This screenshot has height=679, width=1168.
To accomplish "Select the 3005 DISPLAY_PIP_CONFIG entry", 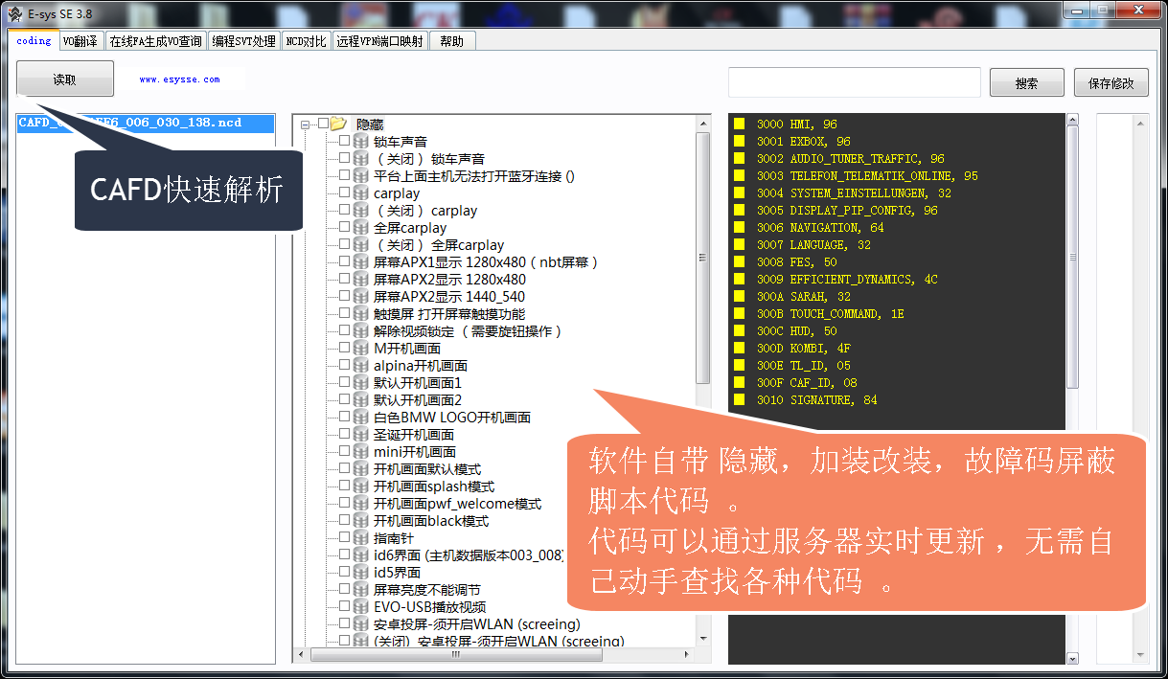I will point(847,211).
